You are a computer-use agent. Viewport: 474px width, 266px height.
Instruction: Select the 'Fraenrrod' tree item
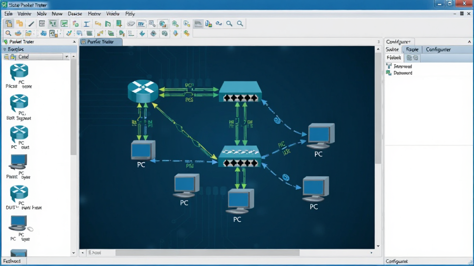pos(403,66)
